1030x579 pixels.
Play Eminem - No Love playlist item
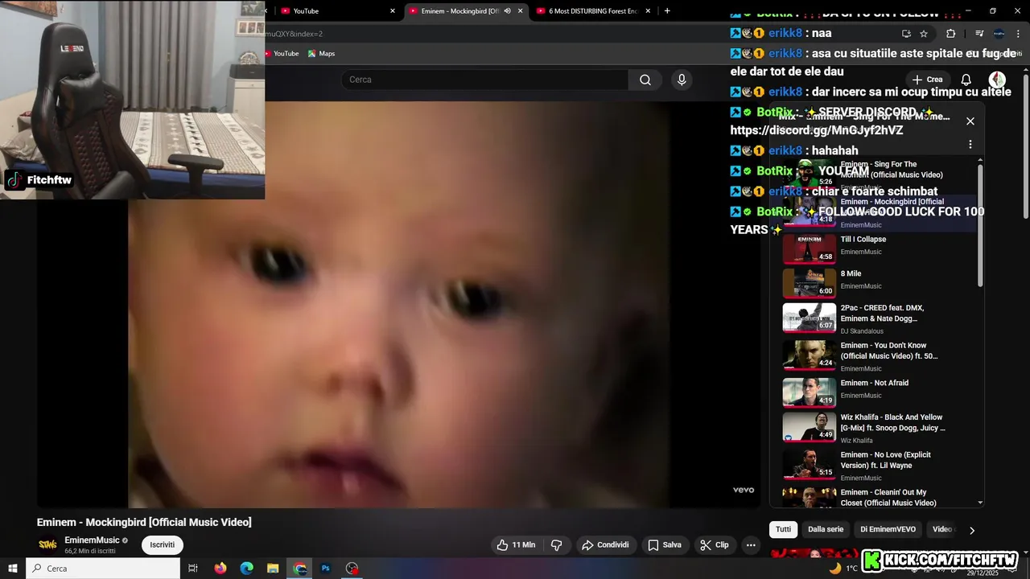click(x=880, y=466)
